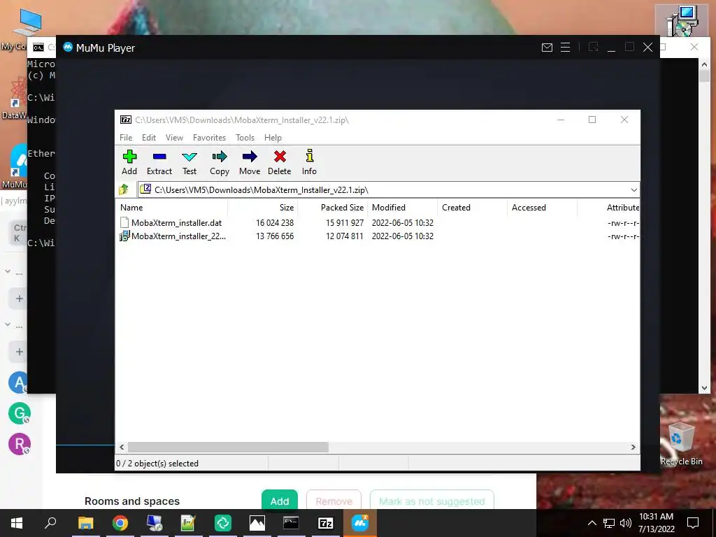716x537 pixels.
Task: Open Photos app in taskbar
Action: tap(257, 523)
